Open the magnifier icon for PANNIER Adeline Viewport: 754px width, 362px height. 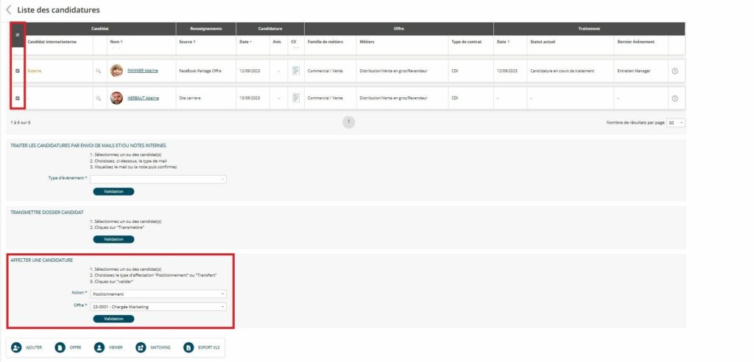pyautogui.click(x=98, y=71)
